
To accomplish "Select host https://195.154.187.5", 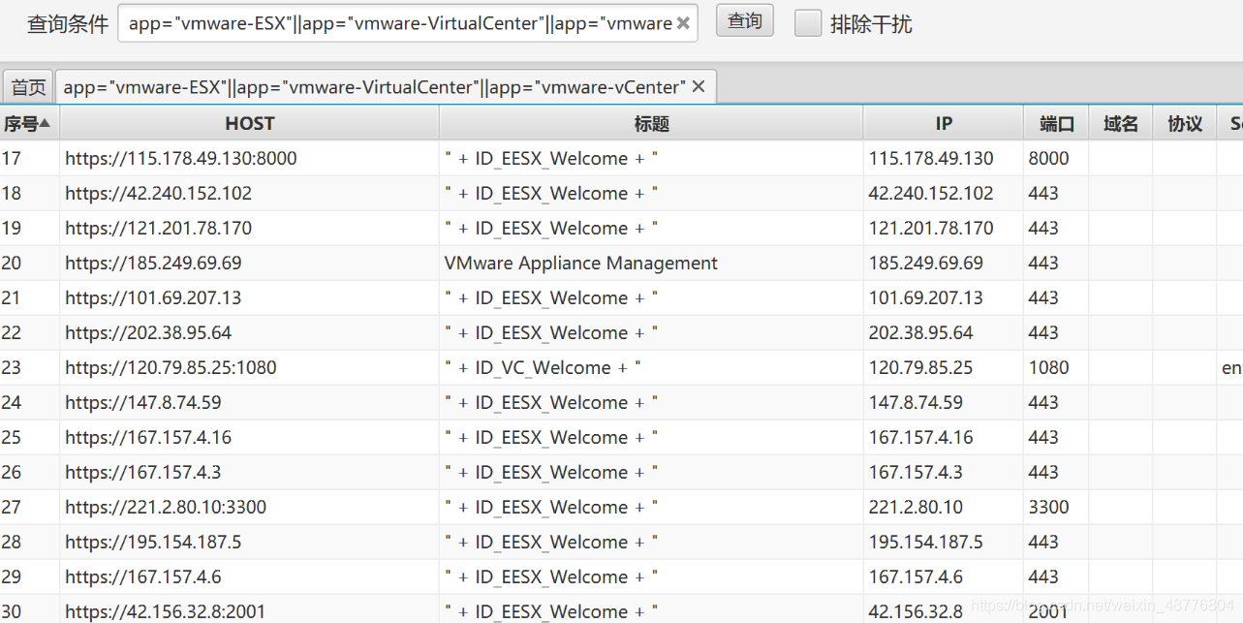I will pos(153,542).
